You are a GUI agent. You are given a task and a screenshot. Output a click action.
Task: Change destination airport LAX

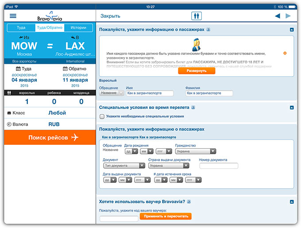pyautogui.click(x=75, y=46)
